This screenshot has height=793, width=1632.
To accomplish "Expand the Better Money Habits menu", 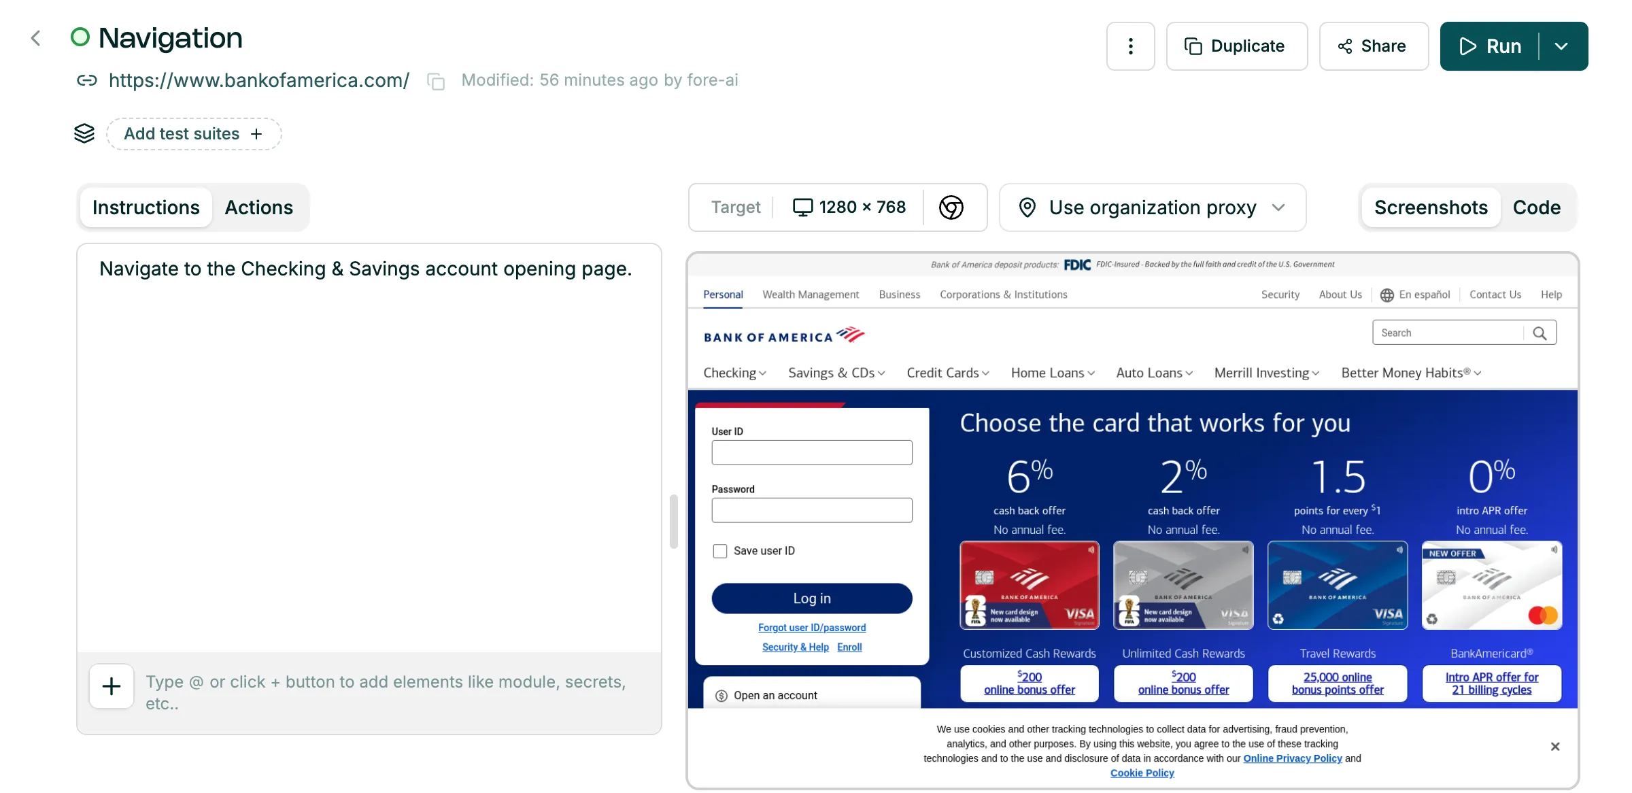I will 1411,373.
